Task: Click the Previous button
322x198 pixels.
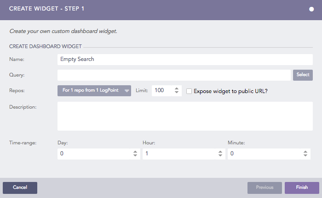Action: 264,187
